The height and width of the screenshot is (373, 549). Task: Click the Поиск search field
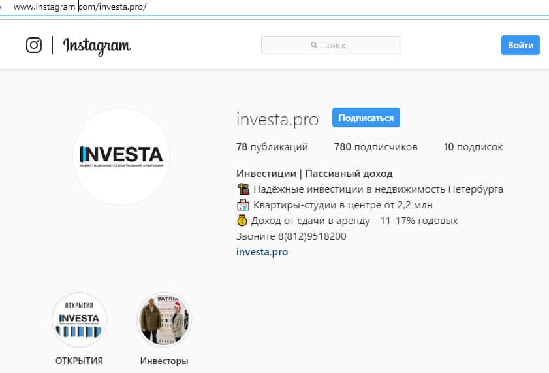click(331, 45)
